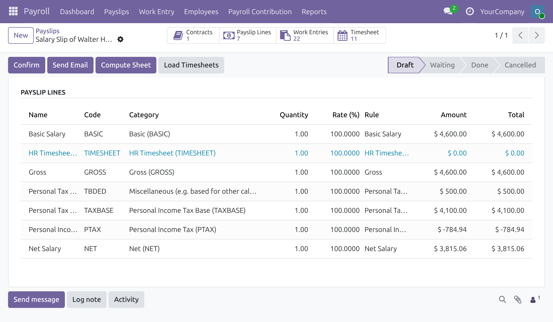Go to previous record arrow
The image size is (553, 322).
click(x=520, y=35)
